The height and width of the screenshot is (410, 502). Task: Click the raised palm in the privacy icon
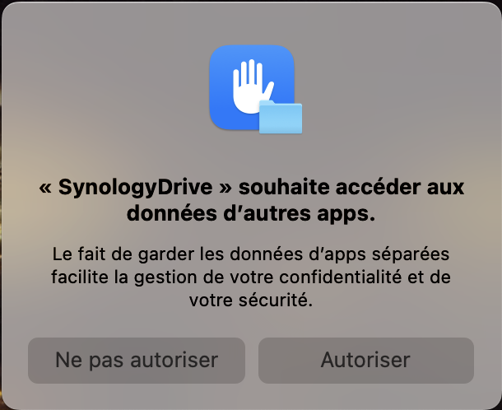pyautogui.click(x=253, y=86)
